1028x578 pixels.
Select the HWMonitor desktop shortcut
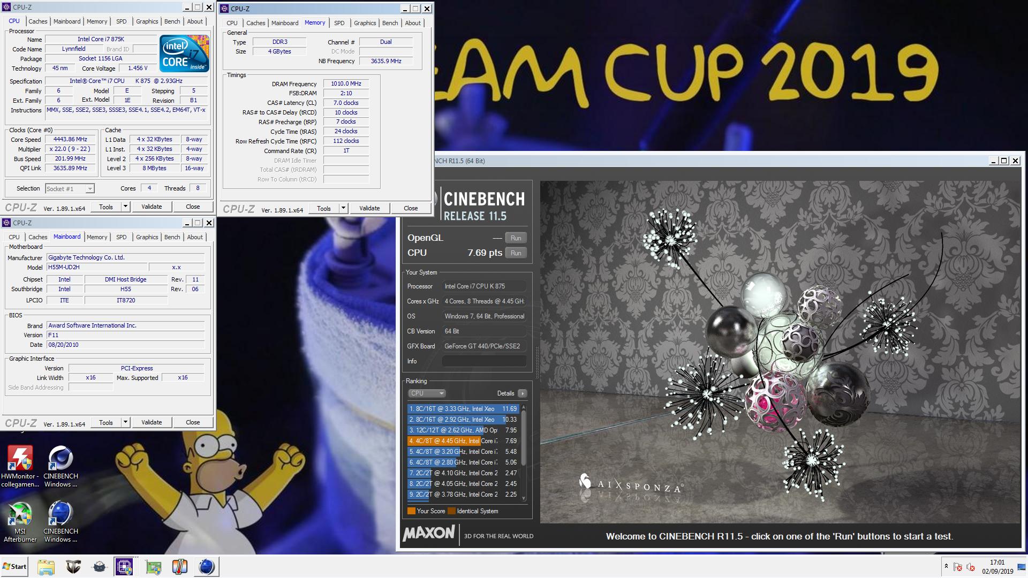(20, 466)
